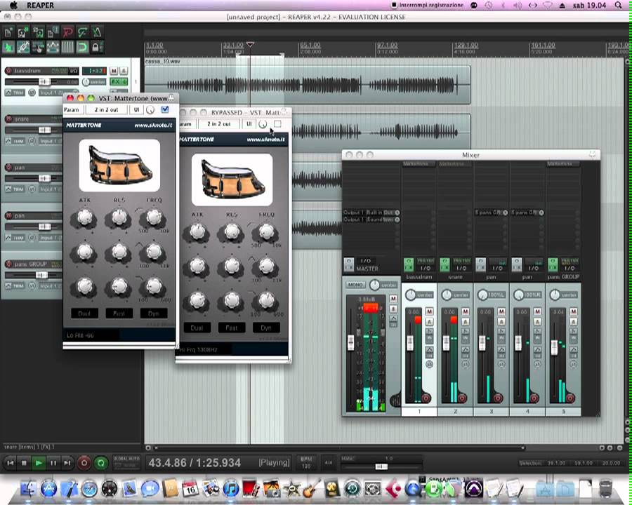Click Param button in front Mattertone window
This screenshot has width=632, height=505.
(x=72, y=109)
